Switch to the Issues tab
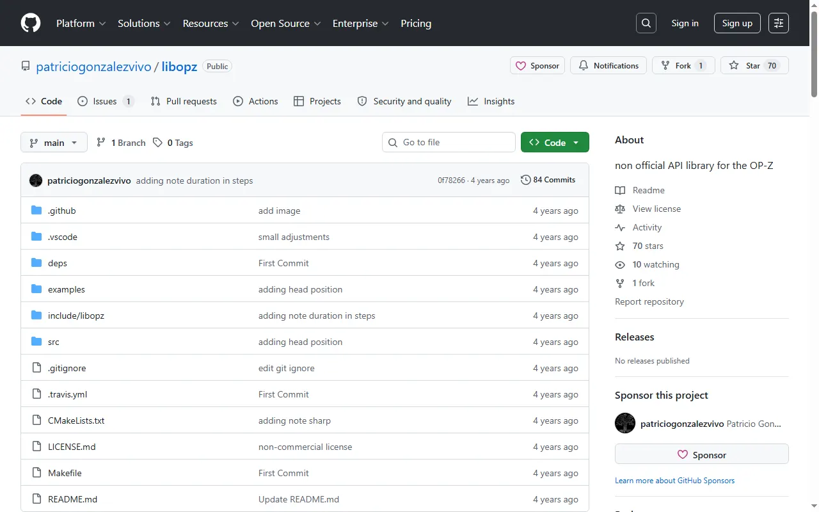The image size is (819, 512). click(106, 101)
